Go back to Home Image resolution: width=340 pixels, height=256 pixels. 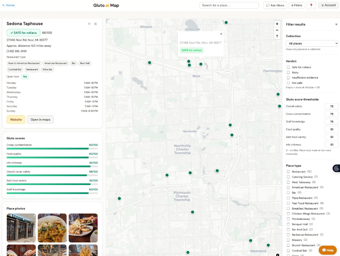click(x=8, y=5)
